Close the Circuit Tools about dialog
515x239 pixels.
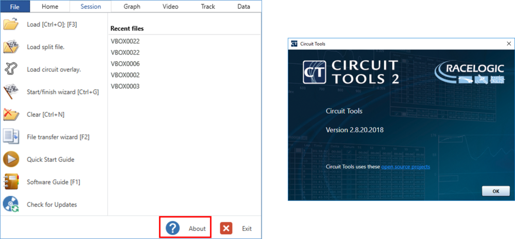pyautogui.click(x=509, y=44)
